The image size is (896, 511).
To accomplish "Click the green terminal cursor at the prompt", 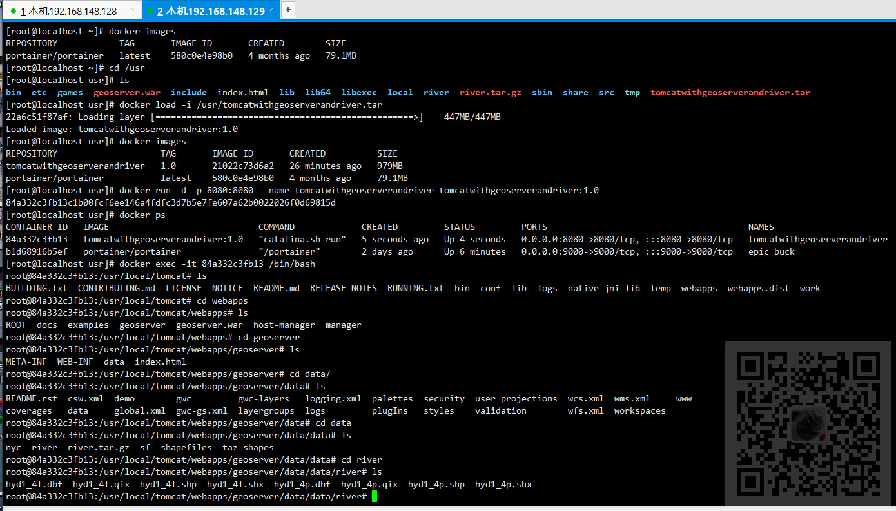I will 375,496.
